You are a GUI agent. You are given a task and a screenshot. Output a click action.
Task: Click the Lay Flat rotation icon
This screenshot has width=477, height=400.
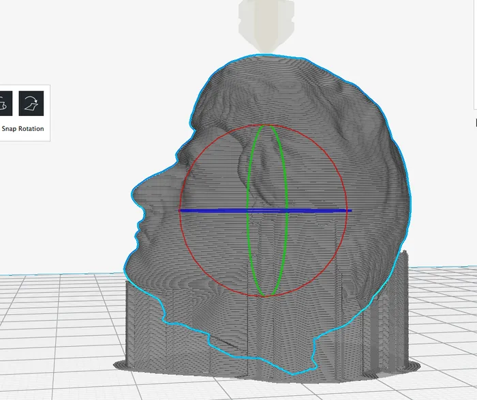[31, 104]
